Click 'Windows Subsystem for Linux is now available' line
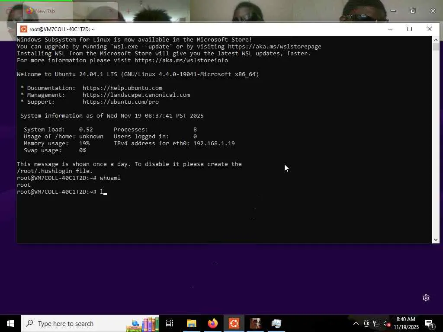 click(x=135, y=39)
